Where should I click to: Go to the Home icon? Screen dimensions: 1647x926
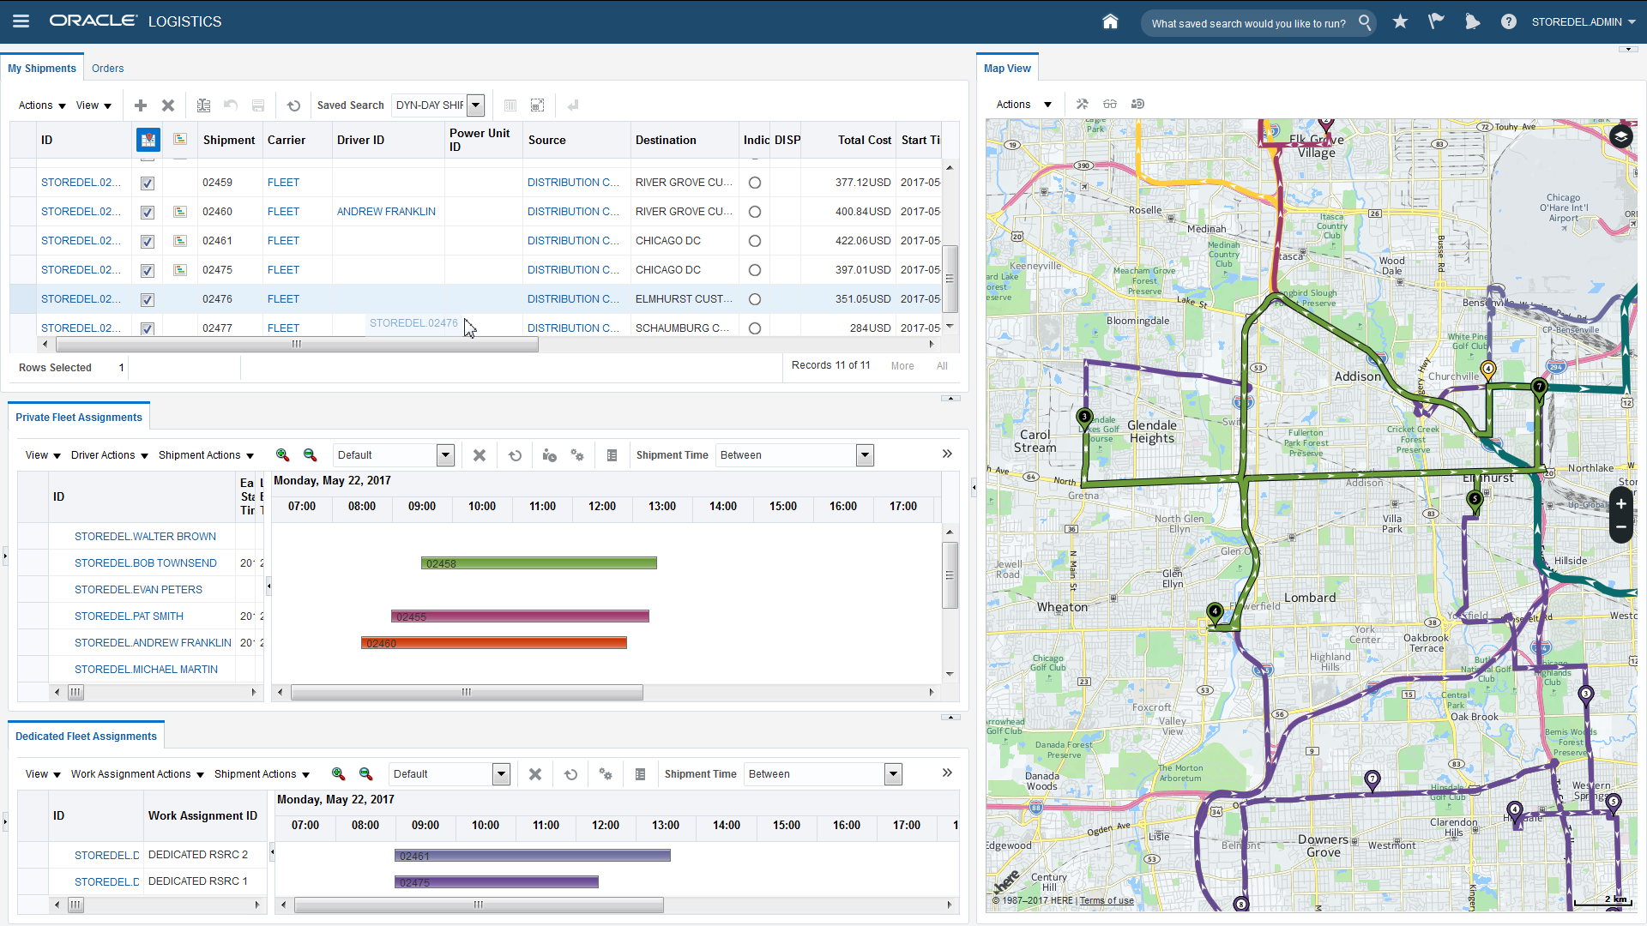tap(1110, 21)
